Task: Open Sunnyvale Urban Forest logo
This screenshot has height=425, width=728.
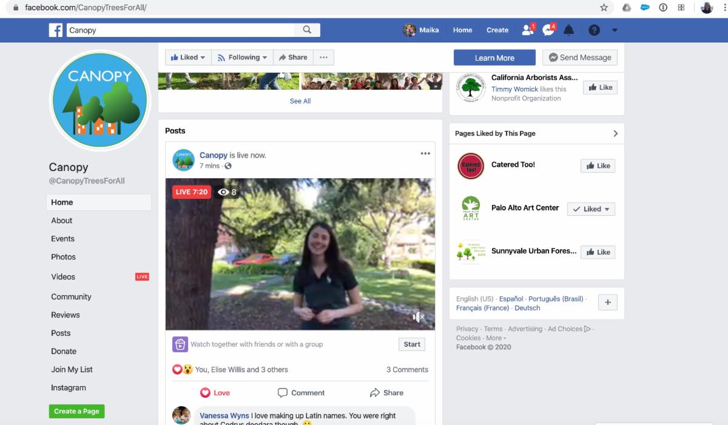Action: coord(471,252)
